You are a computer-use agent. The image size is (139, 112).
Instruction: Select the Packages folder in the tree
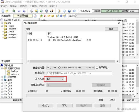[x=12, y=34]
